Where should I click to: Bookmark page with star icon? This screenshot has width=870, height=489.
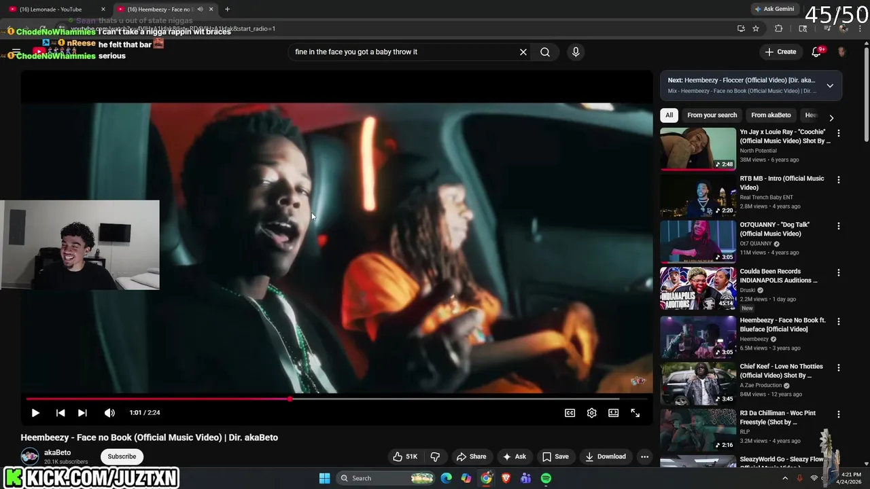[756, 29]
